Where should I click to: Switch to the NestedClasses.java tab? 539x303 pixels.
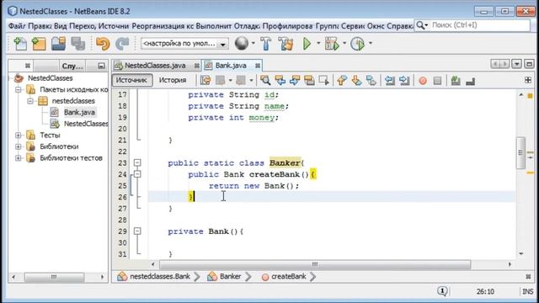pyautogui.click(x=155, y=66)
